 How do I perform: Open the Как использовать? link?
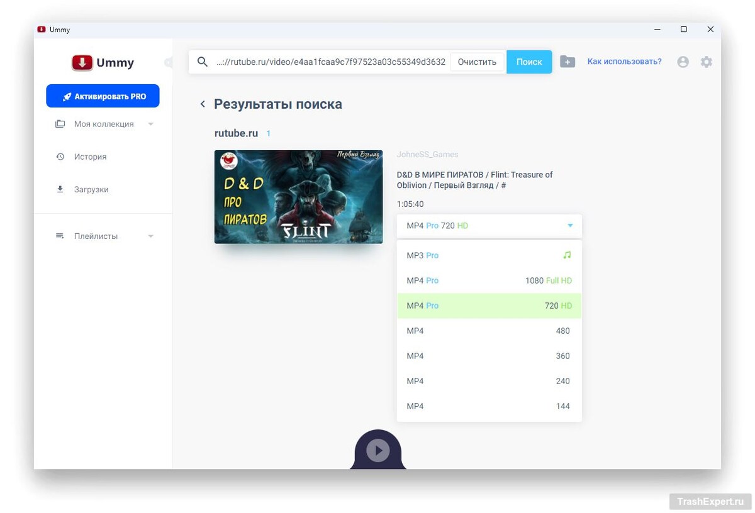point(624,62)
